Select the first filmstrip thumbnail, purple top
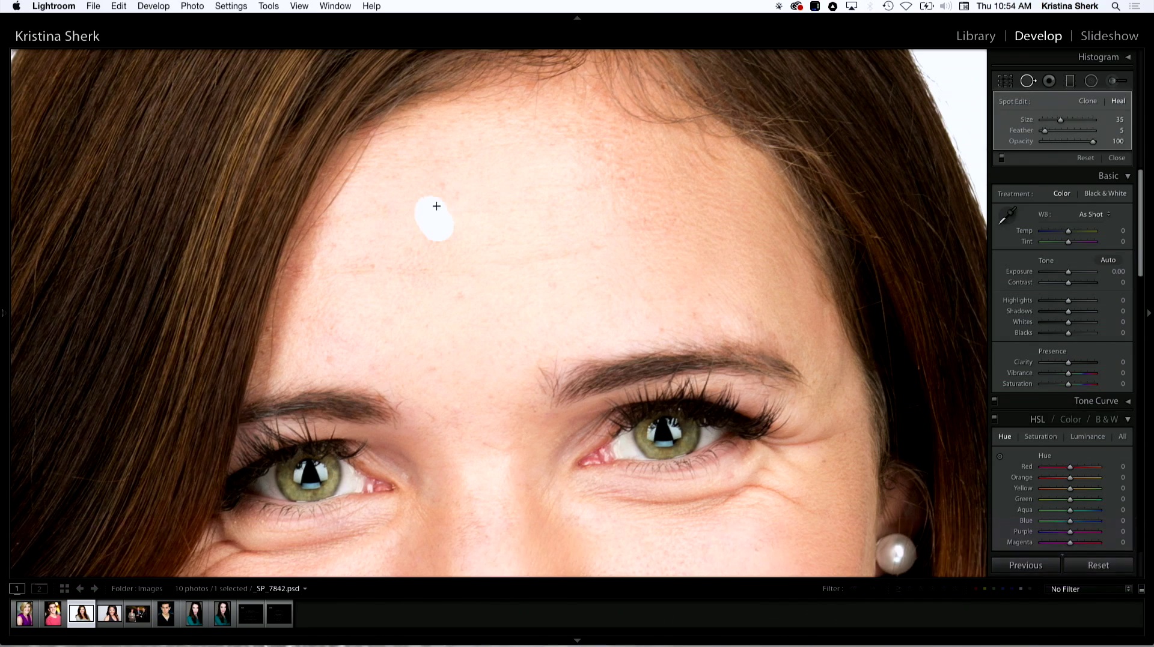This screenshot has width=1154, height=647. click(x=25, y=614)
